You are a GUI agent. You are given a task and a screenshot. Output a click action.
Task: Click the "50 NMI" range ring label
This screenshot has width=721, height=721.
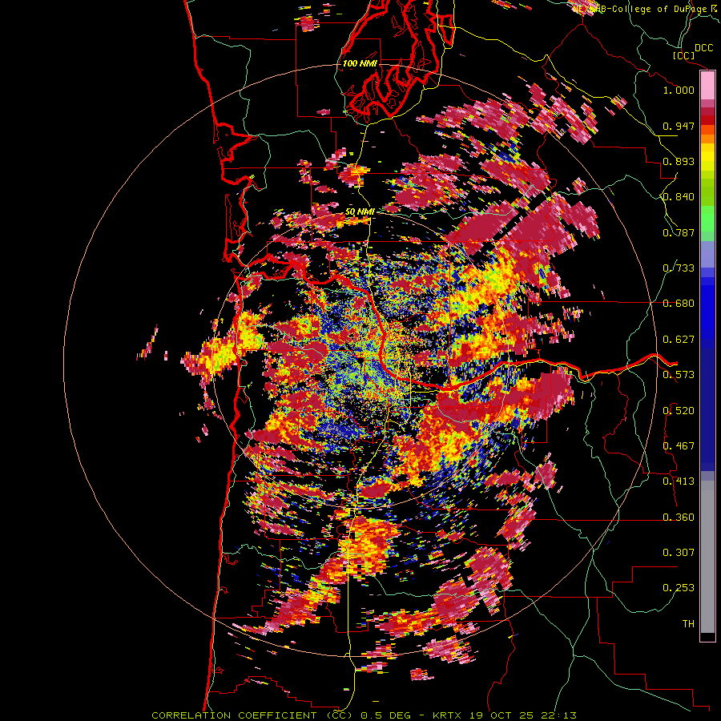click(360, 212)
